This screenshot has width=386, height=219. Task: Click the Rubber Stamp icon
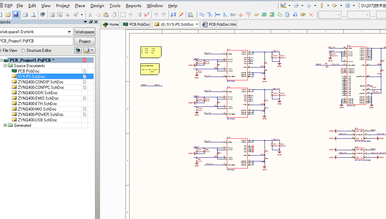click(114, 15)
